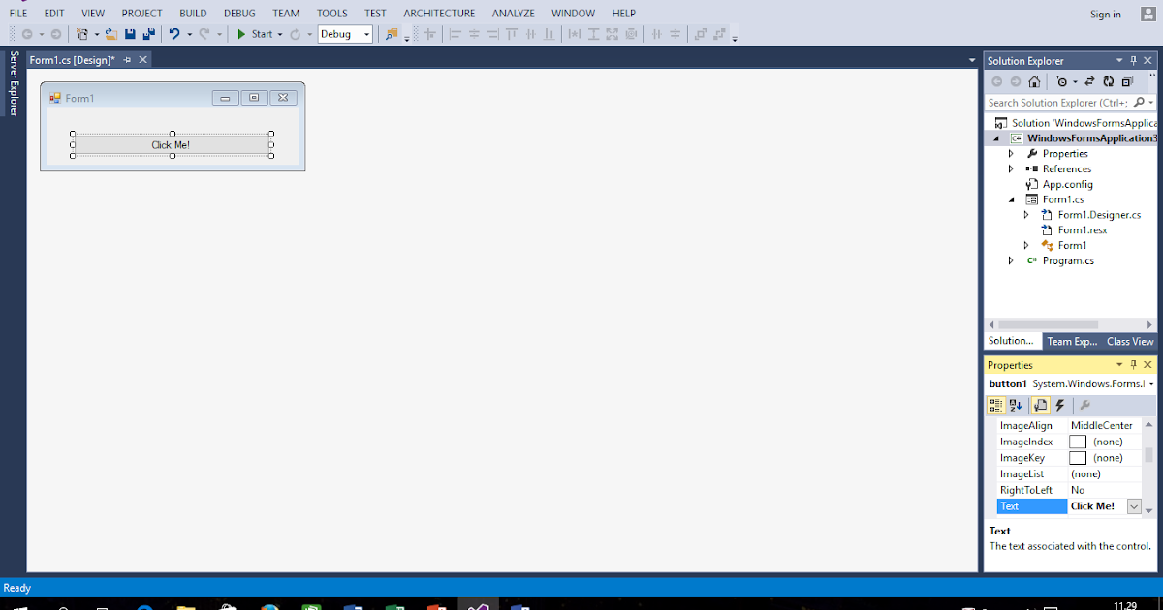This screenshot has height=610, width=1163.
Task: Open the New Project toolbar icon
Action: pos(82,33)
